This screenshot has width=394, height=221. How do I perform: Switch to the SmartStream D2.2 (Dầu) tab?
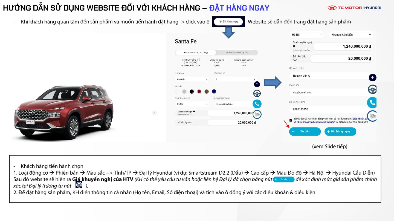click(x=237, y=52)
